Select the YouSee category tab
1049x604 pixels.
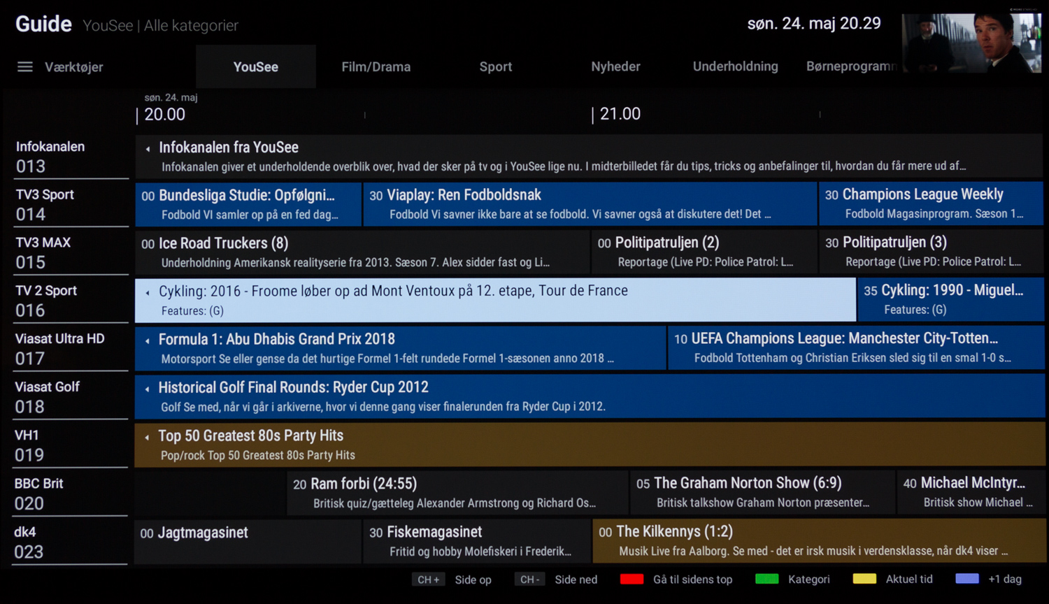coord(256,66)
